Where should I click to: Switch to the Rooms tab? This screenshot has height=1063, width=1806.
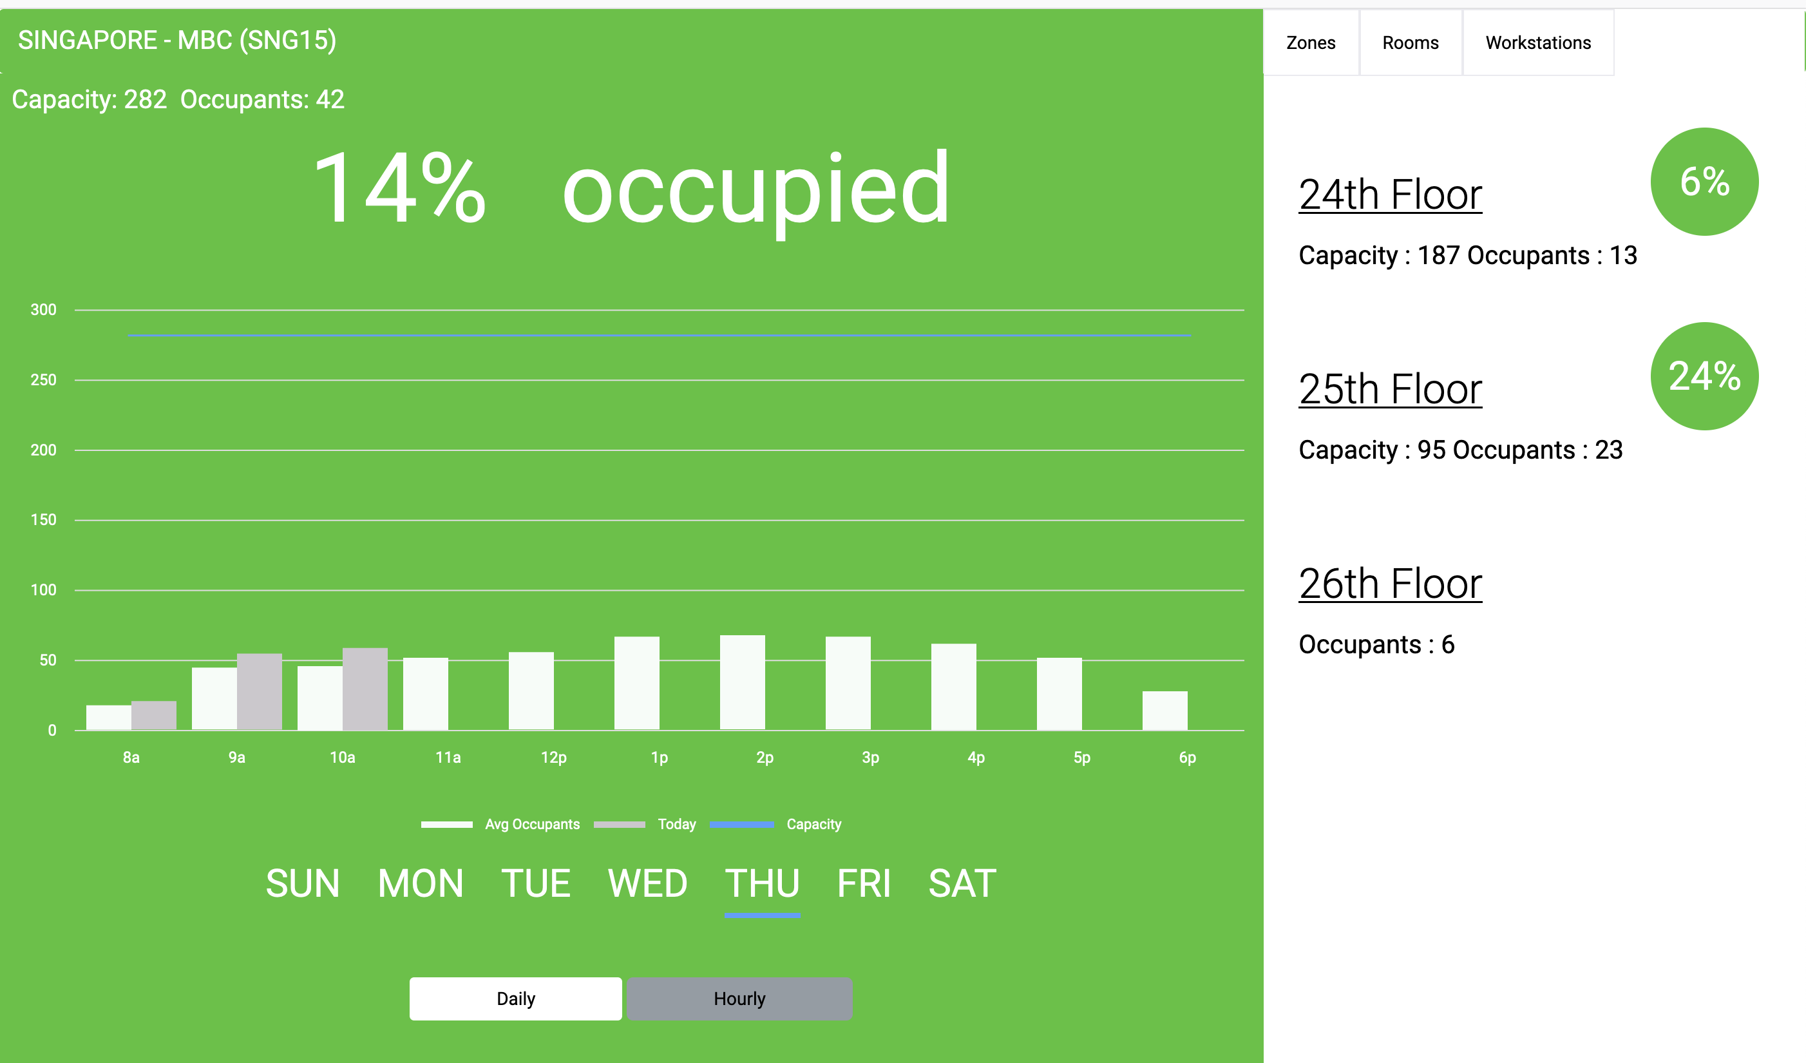point(1410,43)
